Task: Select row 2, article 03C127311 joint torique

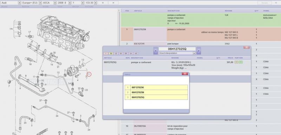Action: [x=201, y=44]
